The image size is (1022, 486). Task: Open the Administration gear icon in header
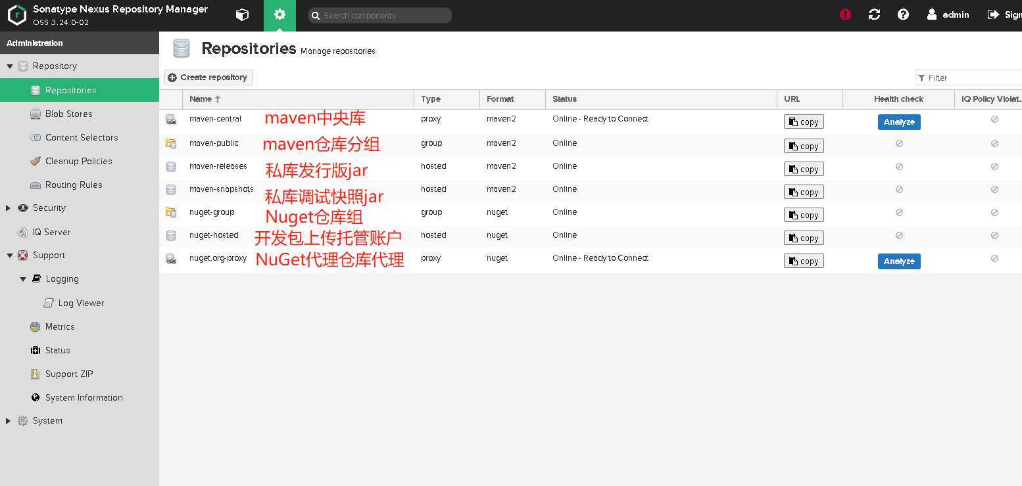click(x=280, y=14)
